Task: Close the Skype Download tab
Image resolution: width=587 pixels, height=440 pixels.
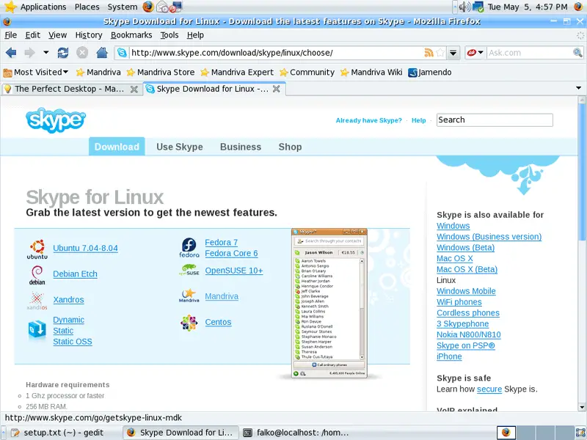Action: tap(277, 89)
